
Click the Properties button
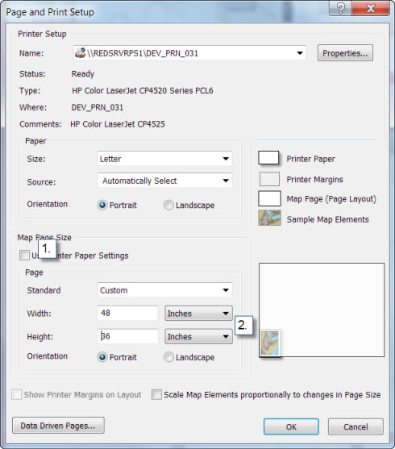345,53
